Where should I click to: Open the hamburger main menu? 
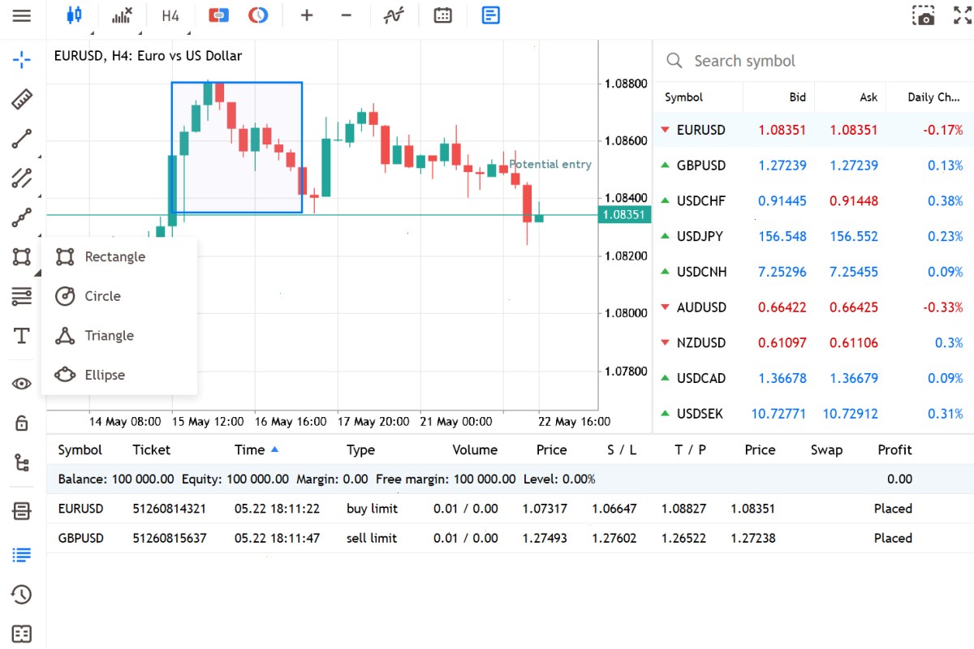coord(22,15)
